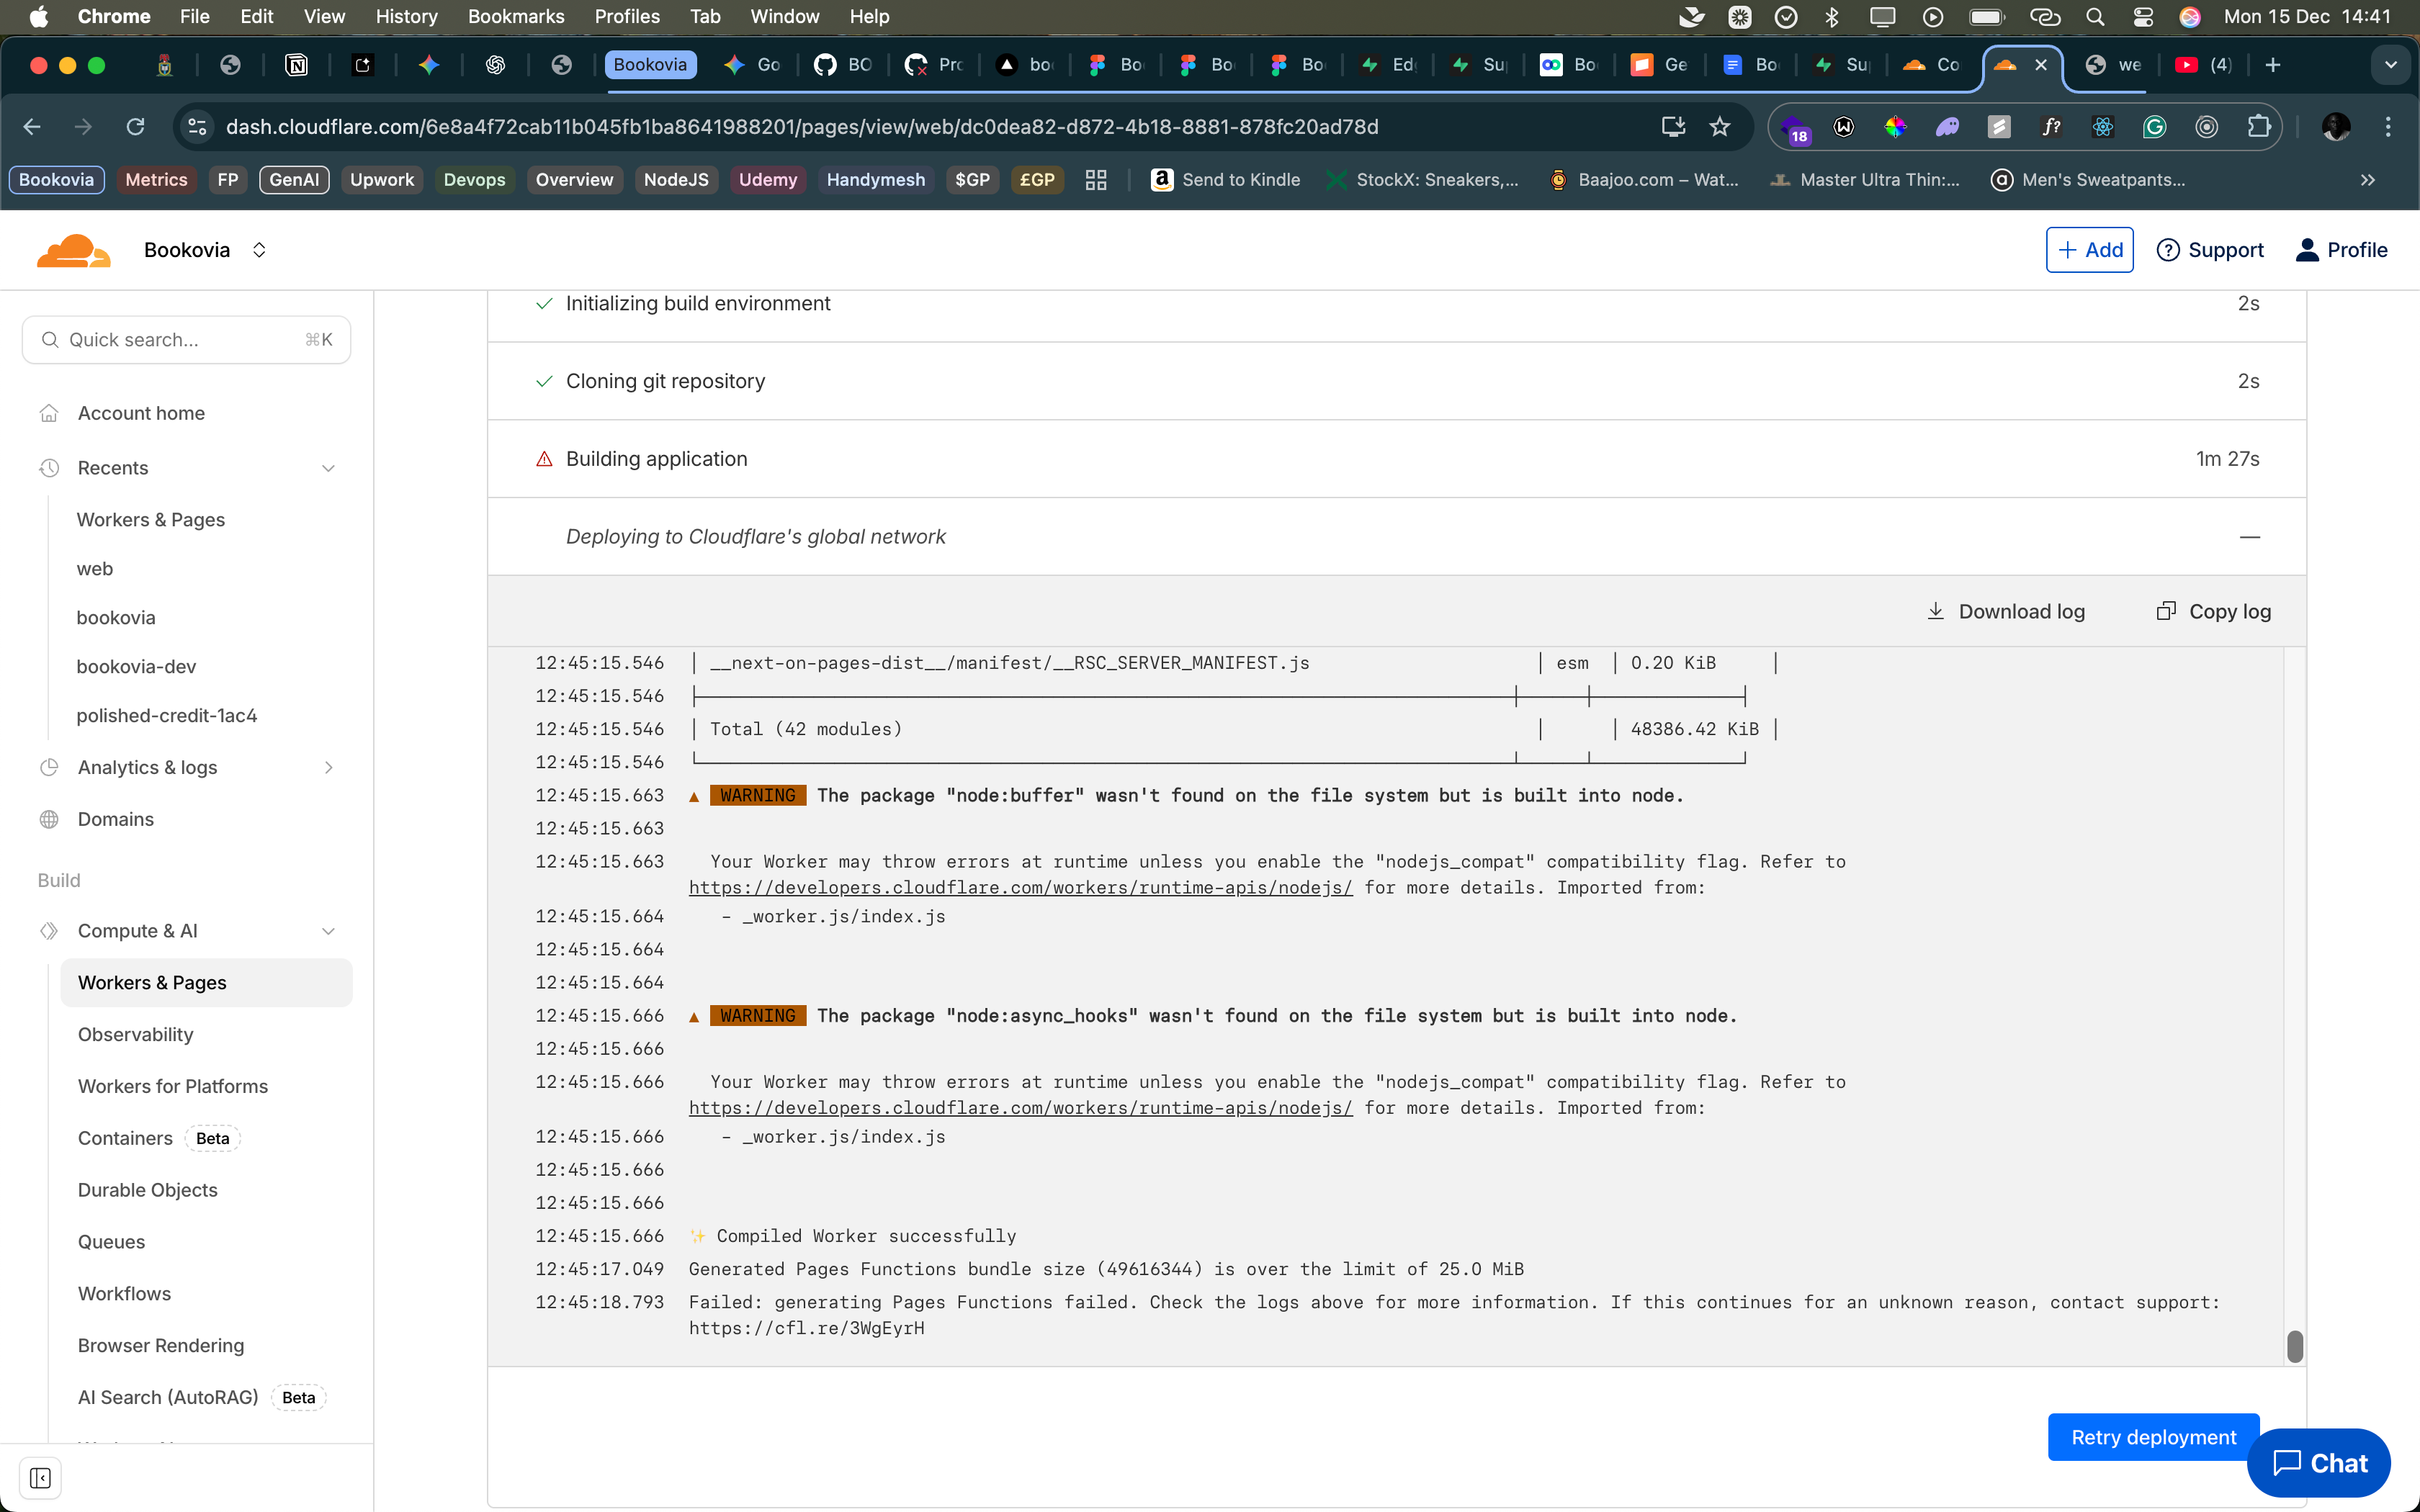Image resolution: width=2420 pixels, height=1512 pixels.
Task: Click the Ghostery extension icon
Action: [1948, 127]
